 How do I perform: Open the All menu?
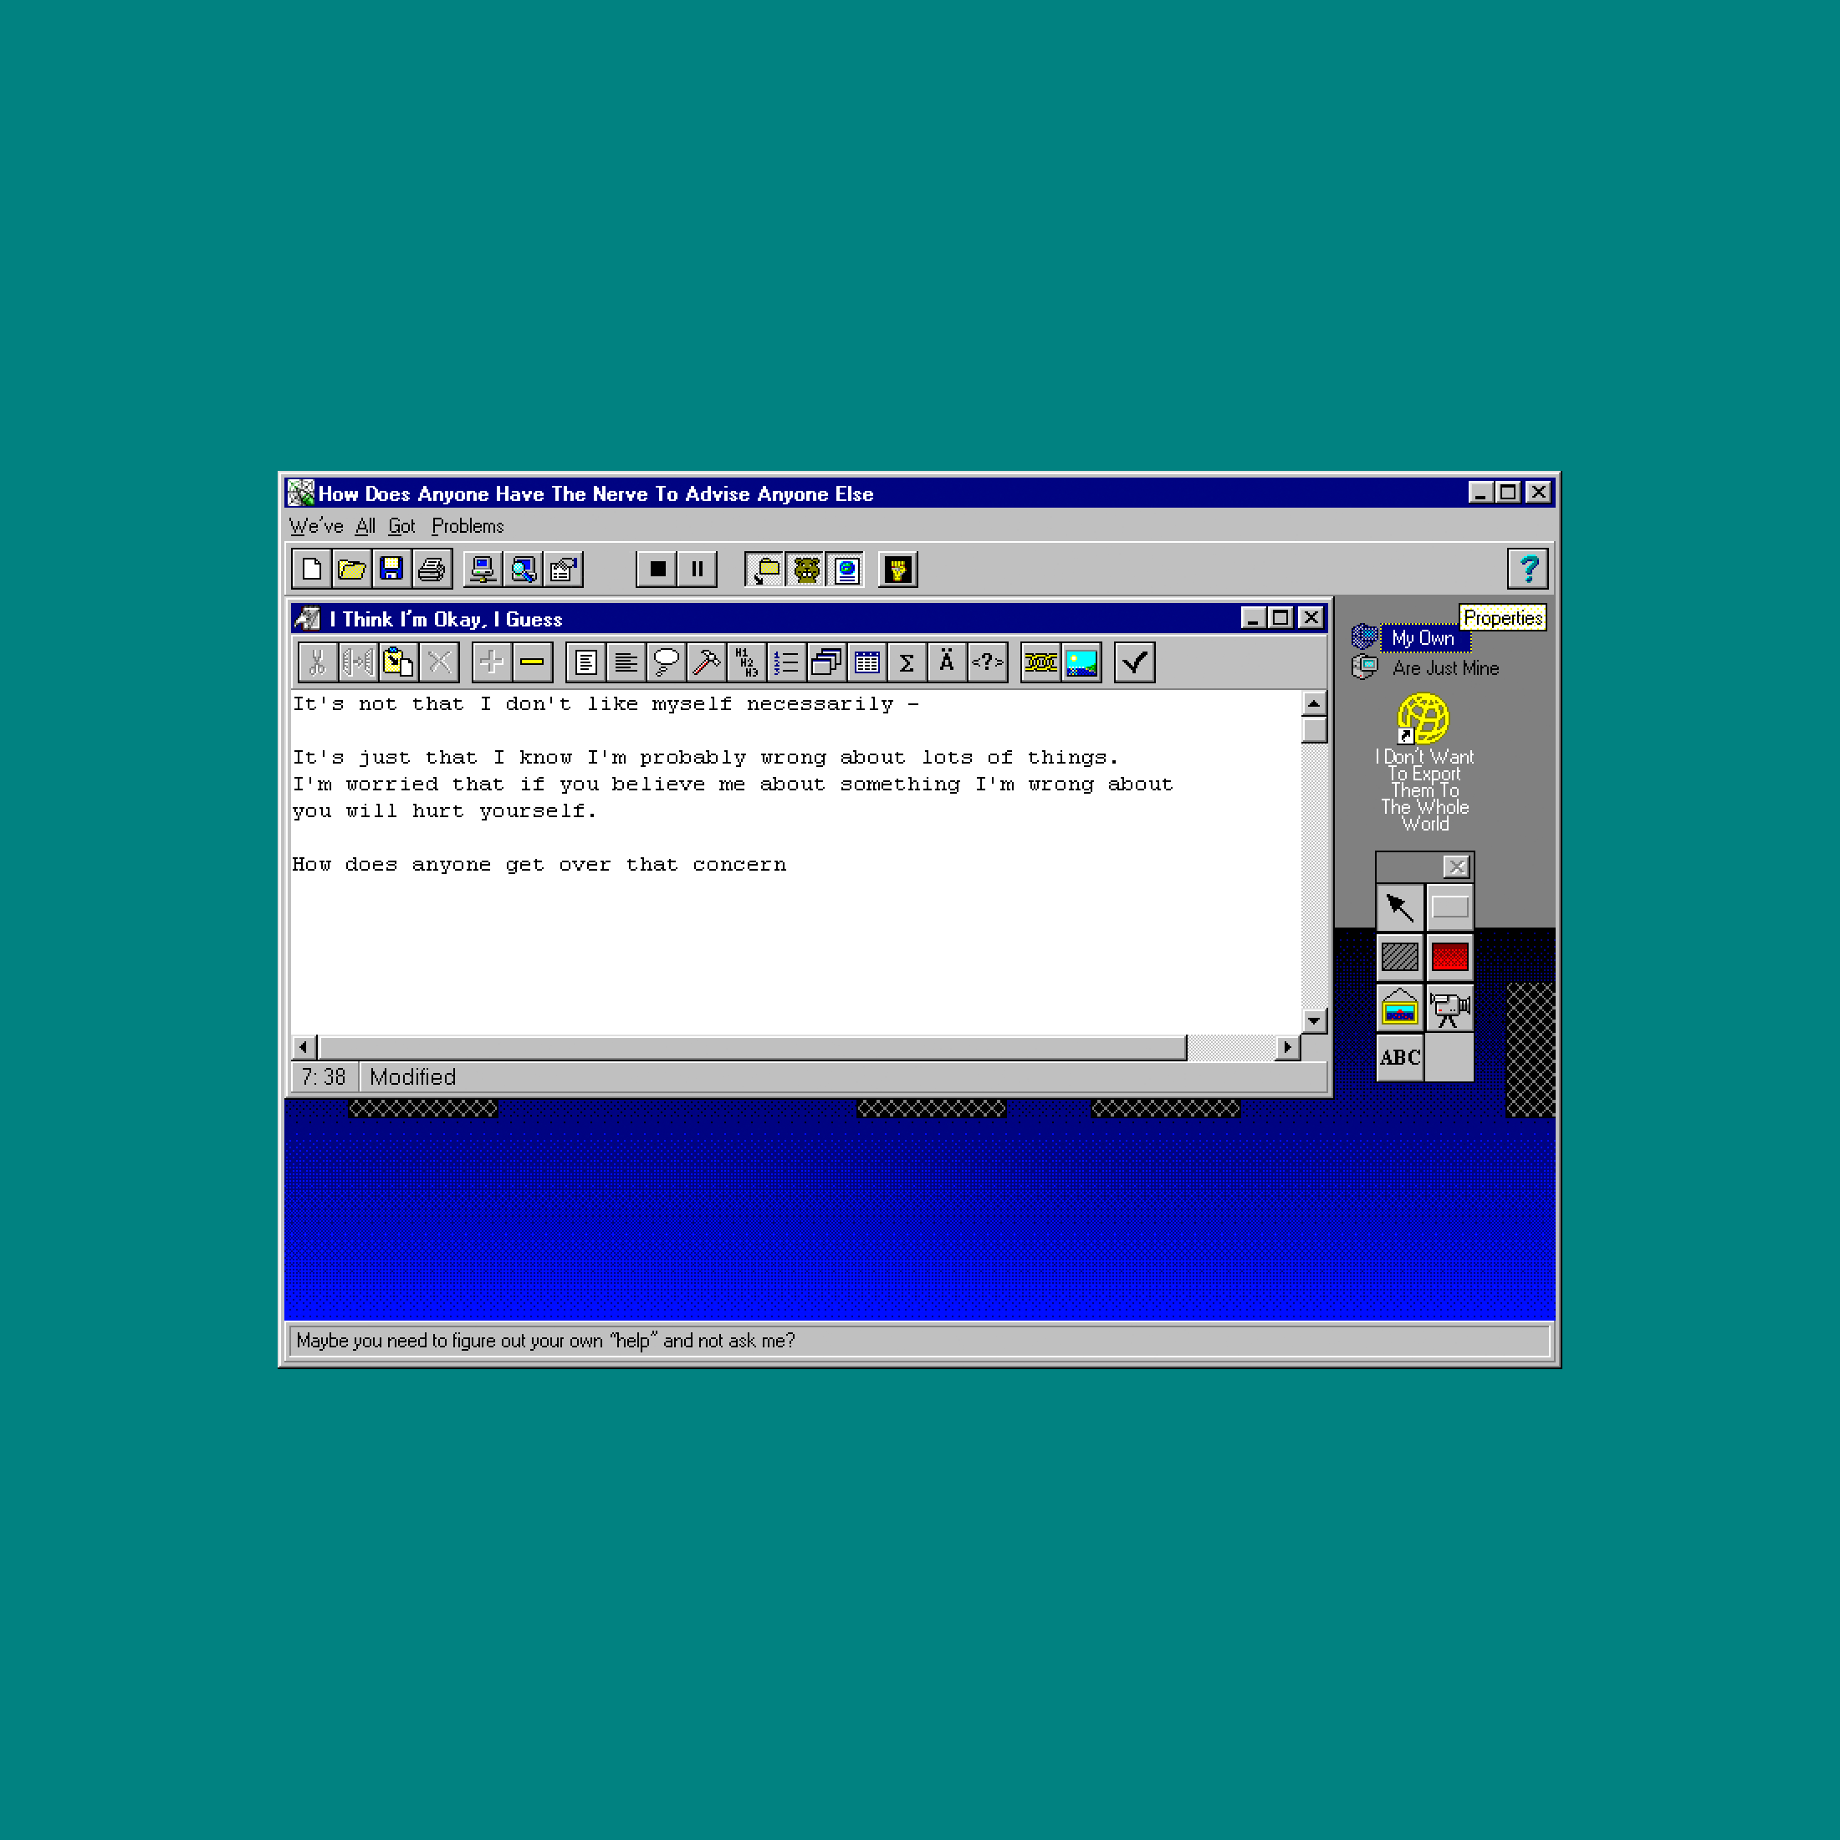tap(365, 526)
